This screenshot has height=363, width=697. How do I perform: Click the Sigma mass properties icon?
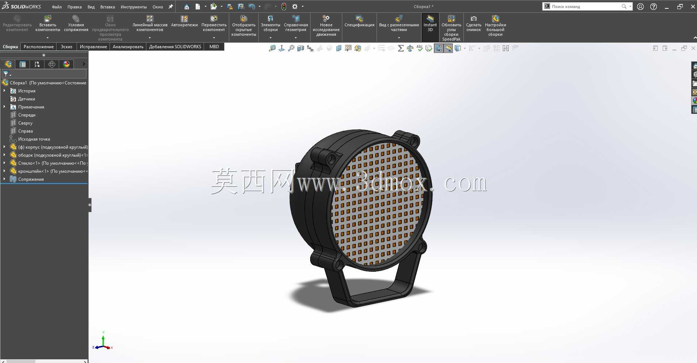(401, 48)
